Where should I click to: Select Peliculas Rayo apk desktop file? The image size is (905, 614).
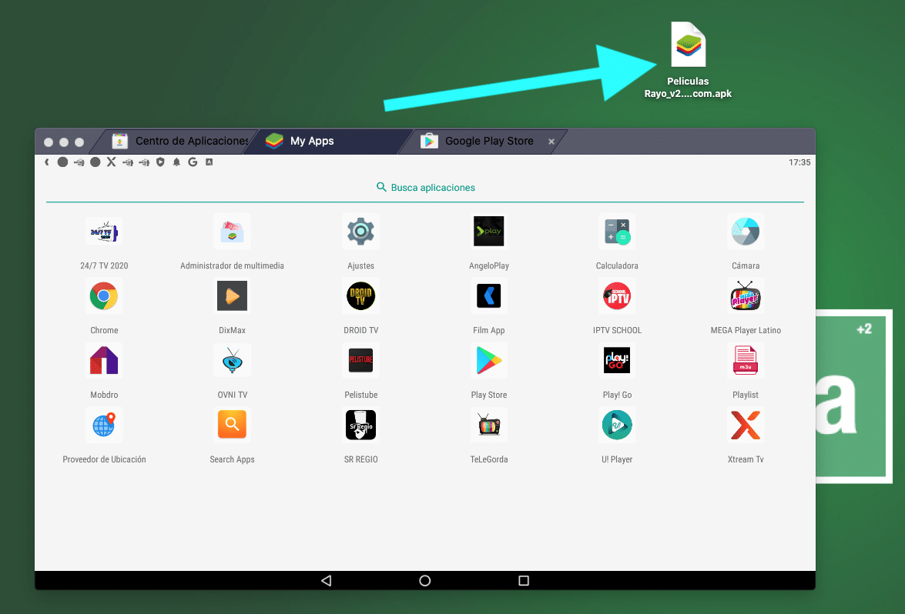(x=688, y=46)
